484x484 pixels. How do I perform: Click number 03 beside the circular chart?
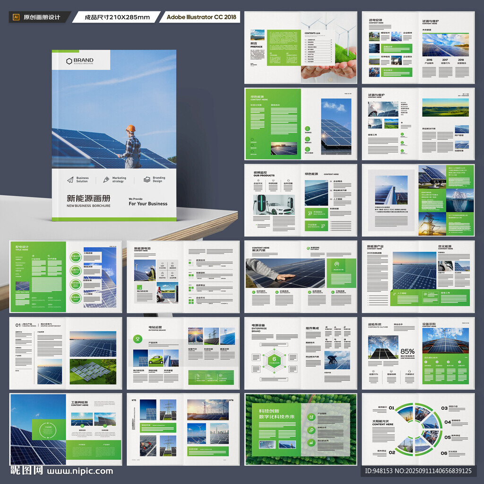444,408
